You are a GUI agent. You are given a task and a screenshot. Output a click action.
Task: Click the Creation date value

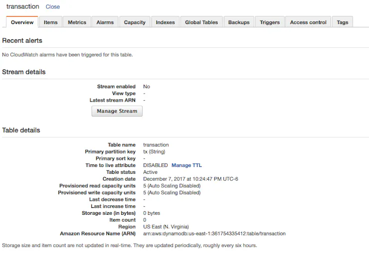[x=190, y=179]
